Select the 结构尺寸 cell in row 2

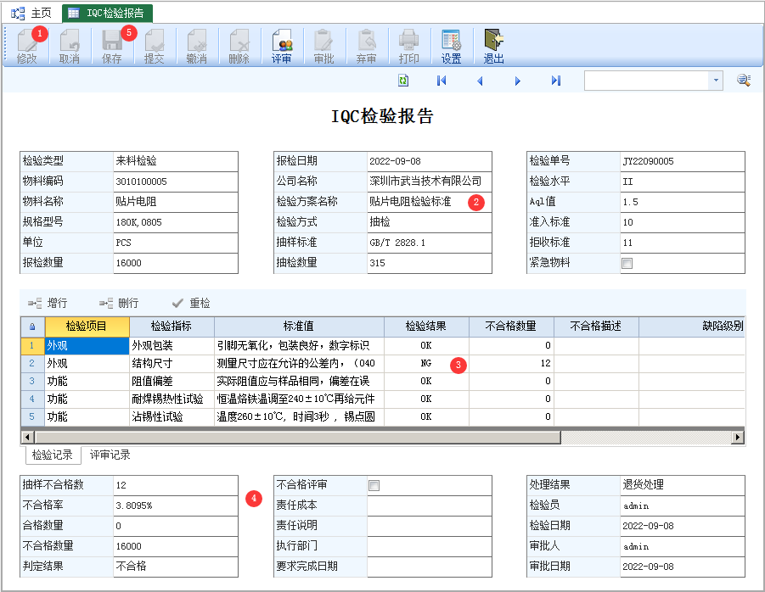pyautogui.click(x=172, y=364)
